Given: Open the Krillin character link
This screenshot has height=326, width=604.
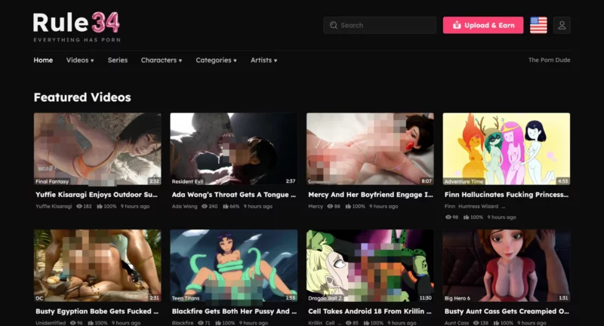Looking at the screenshot, I should [315, 323].
